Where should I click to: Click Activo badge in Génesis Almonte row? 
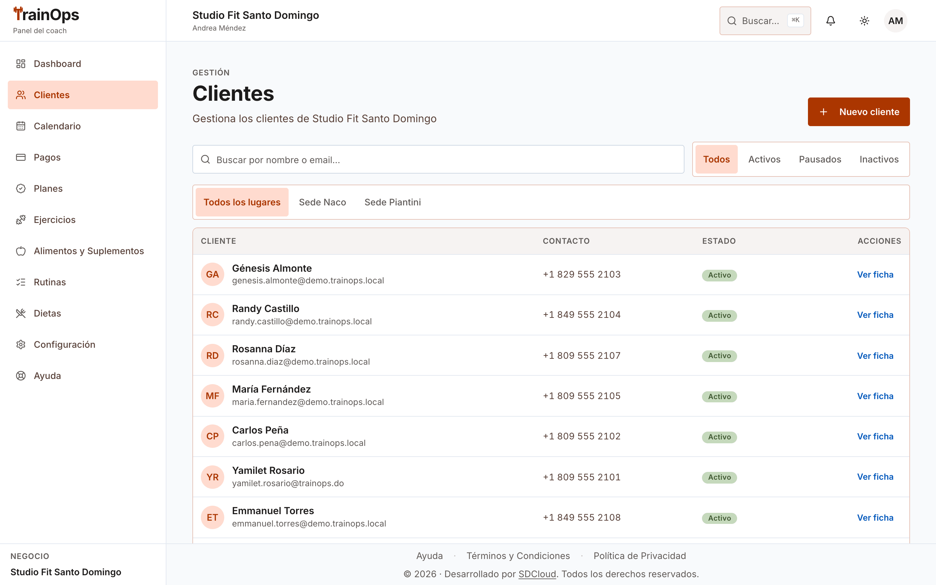[720, 275]
